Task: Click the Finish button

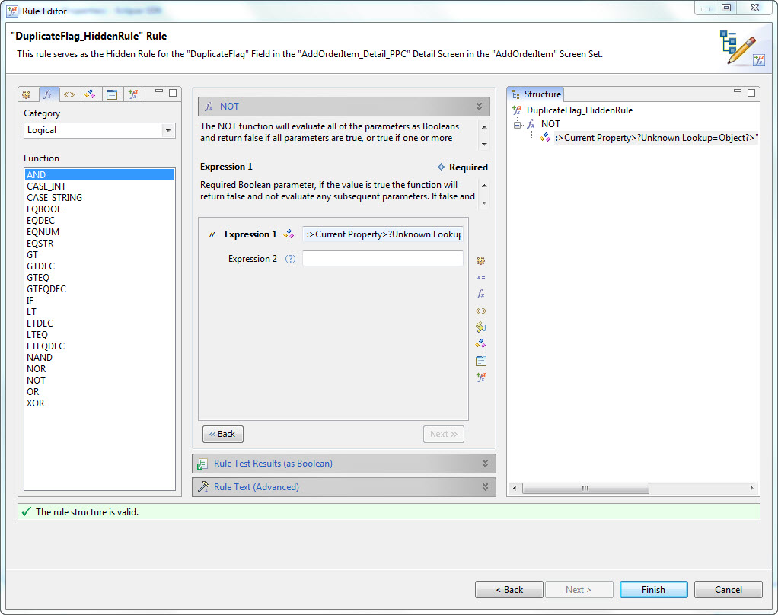Action: [653, 590]
